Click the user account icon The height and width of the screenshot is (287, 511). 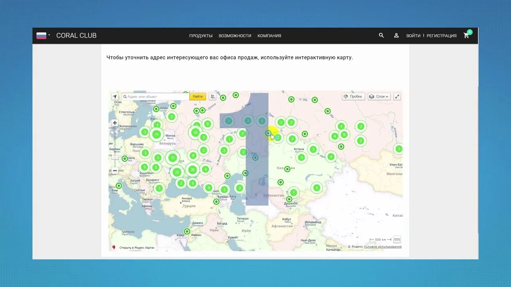396,35
